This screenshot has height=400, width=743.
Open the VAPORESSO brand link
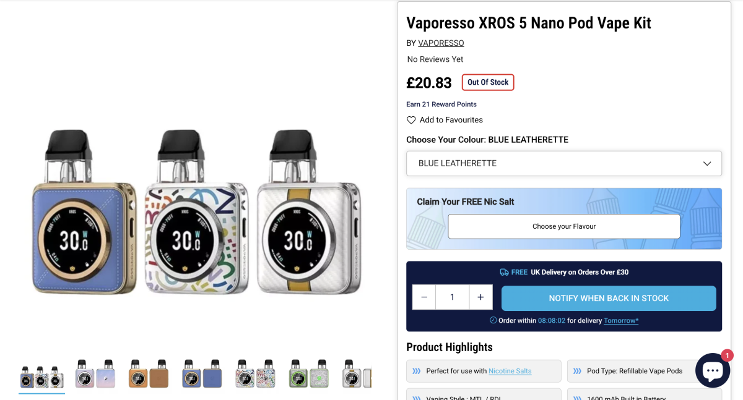coord(441,43)
